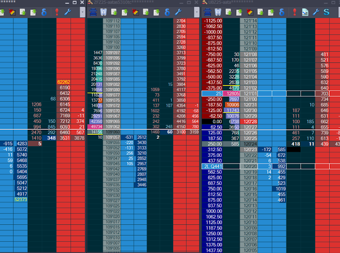Screen dimensions: 340x253
Task: Click price level 121'14 in UBZ25 ladder
Action: tap(249, 21)
